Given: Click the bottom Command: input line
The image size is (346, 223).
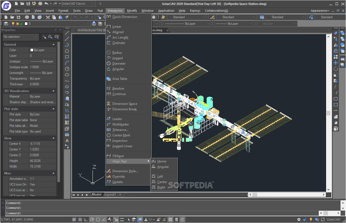Looking at the screenshot, I should [162, 213].
